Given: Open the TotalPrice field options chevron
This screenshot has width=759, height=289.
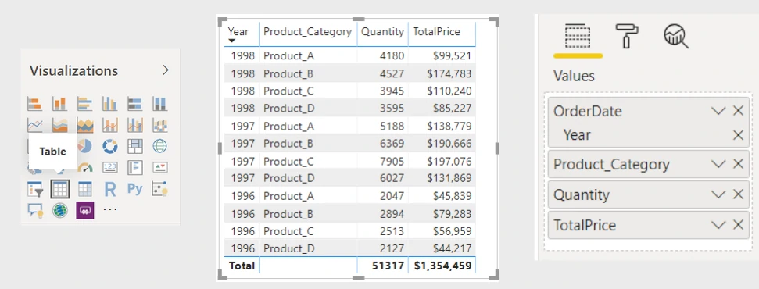Looking at the screenshot, I should [718, 225].
